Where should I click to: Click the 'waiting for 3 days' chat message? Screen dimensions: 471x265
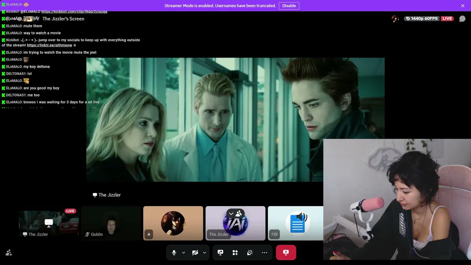[61, 102]
